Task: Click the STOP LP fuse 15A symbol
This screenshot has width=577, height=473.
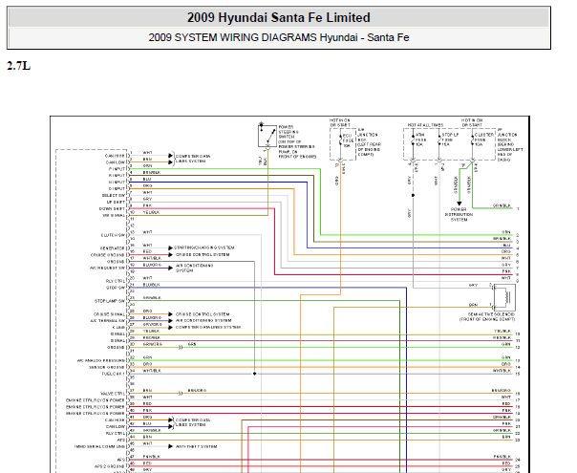Action: [439, 140]
